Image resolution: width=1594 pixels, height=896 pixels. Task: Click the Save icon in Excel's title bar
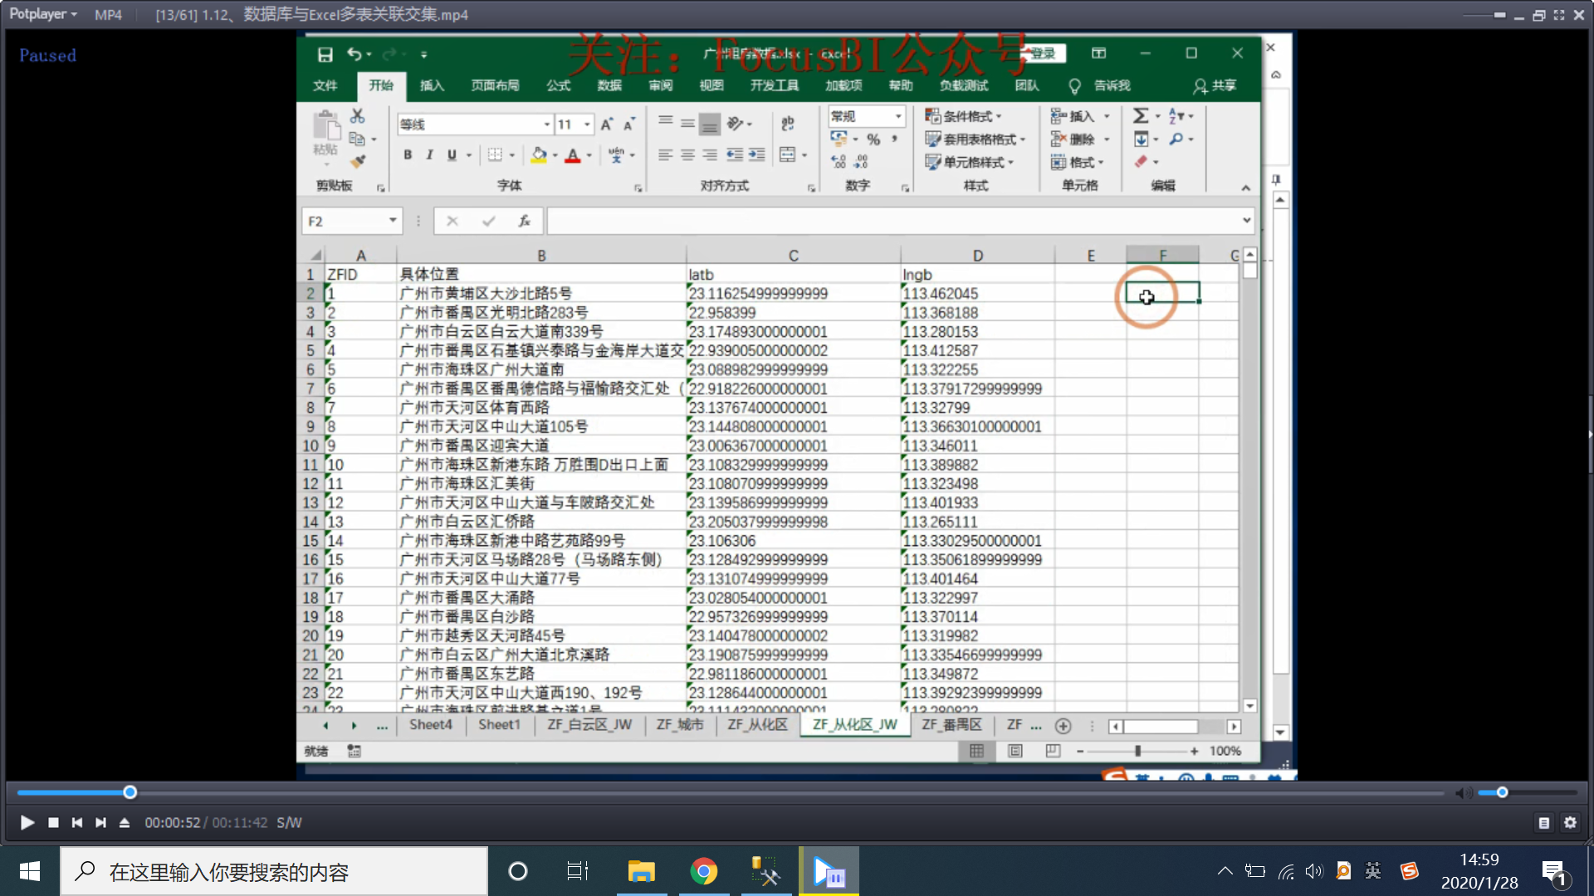point(325,54)
